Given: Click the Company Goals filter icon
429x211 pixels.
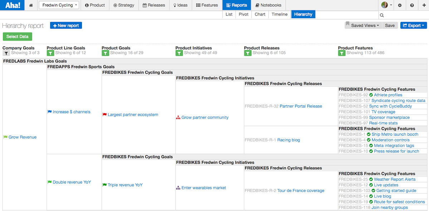Looking at the screenshot, I should coord(6,53).
